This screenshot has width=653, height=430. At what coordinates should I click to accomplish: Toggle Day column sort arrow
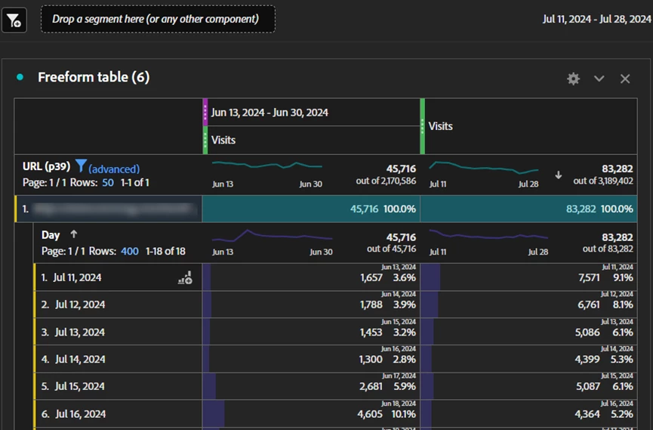(74, 234)
